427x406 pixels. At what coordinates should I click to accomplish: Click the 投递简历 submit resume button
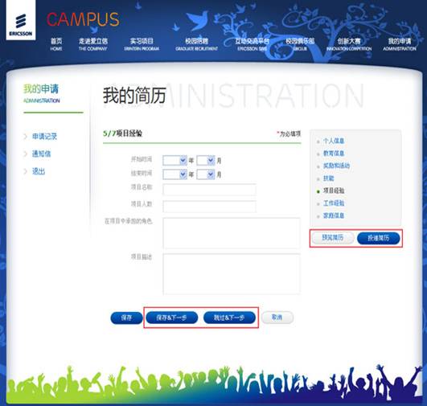click(x=378, y=238)
